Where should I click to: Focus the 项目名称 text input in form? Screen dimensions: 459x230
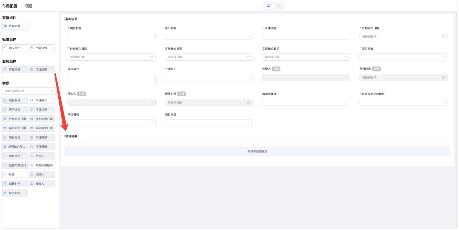tap(111, 37)
